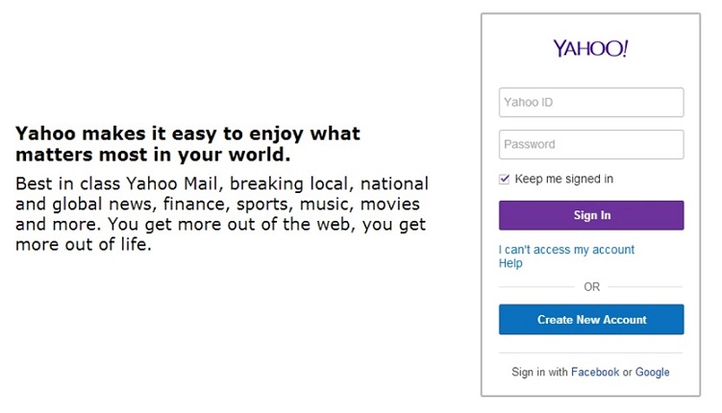Click the exclamation mark in Yahoo logo
722x413 pixels.
click(625, 48)
